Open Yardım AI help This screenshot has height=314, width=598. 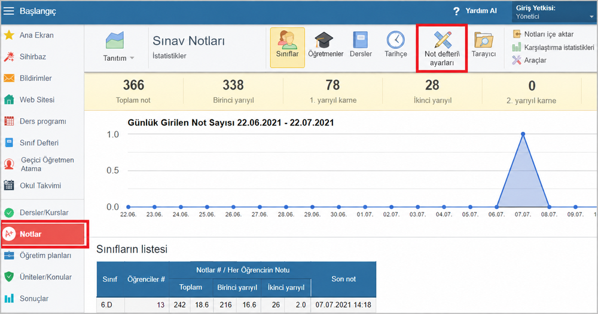475,11
